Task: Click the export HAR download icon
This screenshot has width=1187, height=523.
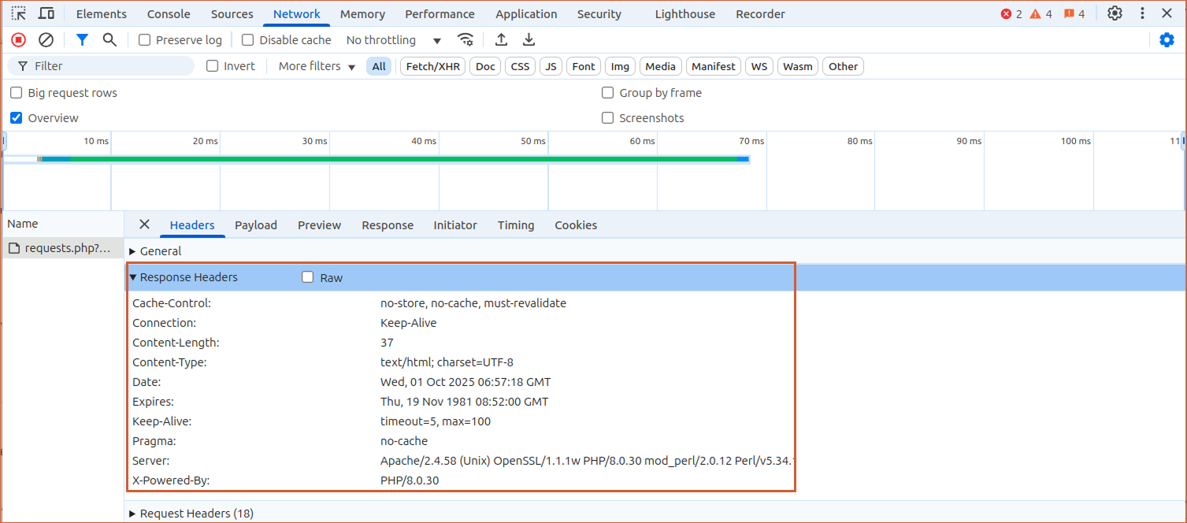Action: pos(529,40)
